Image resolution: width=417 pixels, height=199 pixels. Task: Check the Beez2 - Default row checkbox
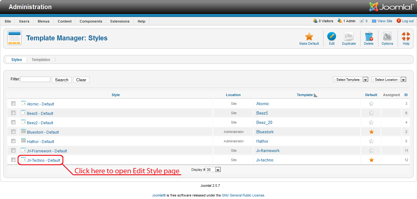tap(13, 122)
